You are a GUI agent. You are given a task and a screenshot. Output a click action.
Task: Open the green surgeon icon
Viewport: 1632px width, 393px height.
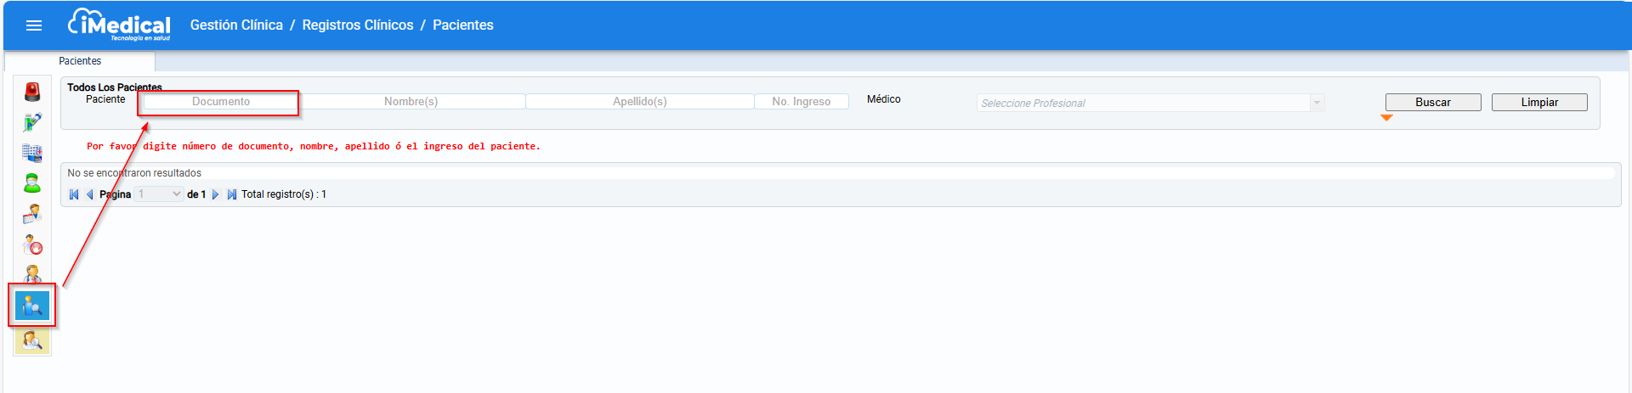(x=32, y=183)
